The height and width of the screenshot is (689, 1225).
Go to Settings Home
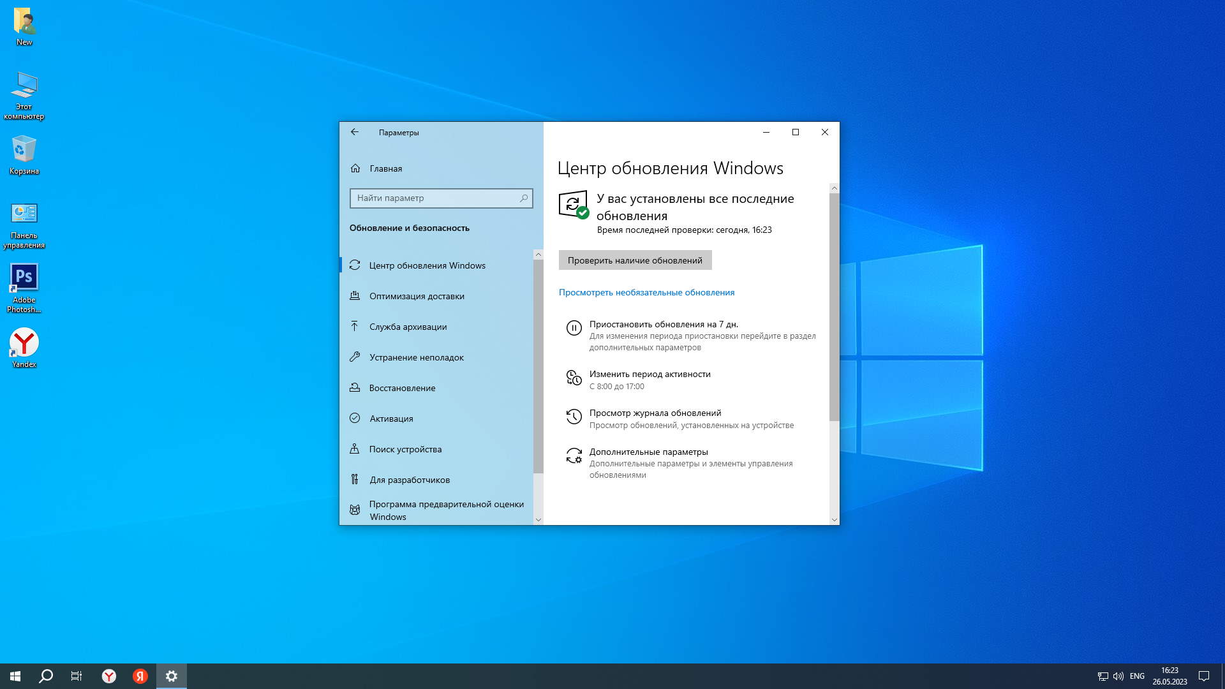pyautogui.click(x=385, y=168)
